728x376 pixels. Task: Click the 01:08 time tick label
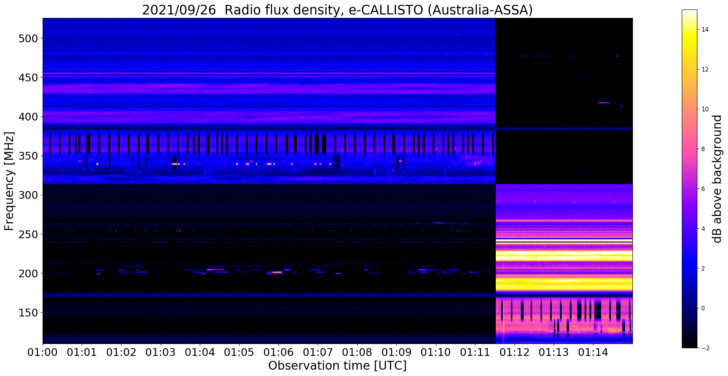pos(358,352)
